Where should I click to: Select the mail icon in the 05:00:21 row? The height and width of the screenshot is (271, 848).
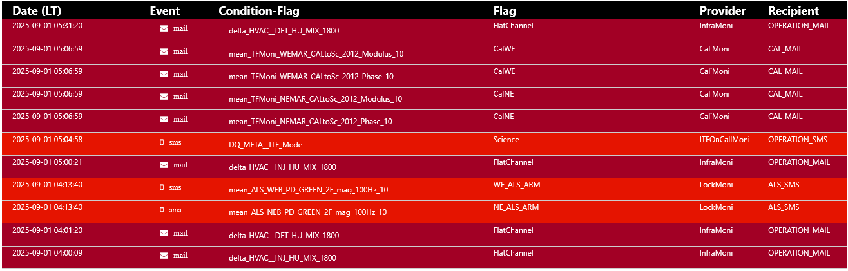click(164, 165)
